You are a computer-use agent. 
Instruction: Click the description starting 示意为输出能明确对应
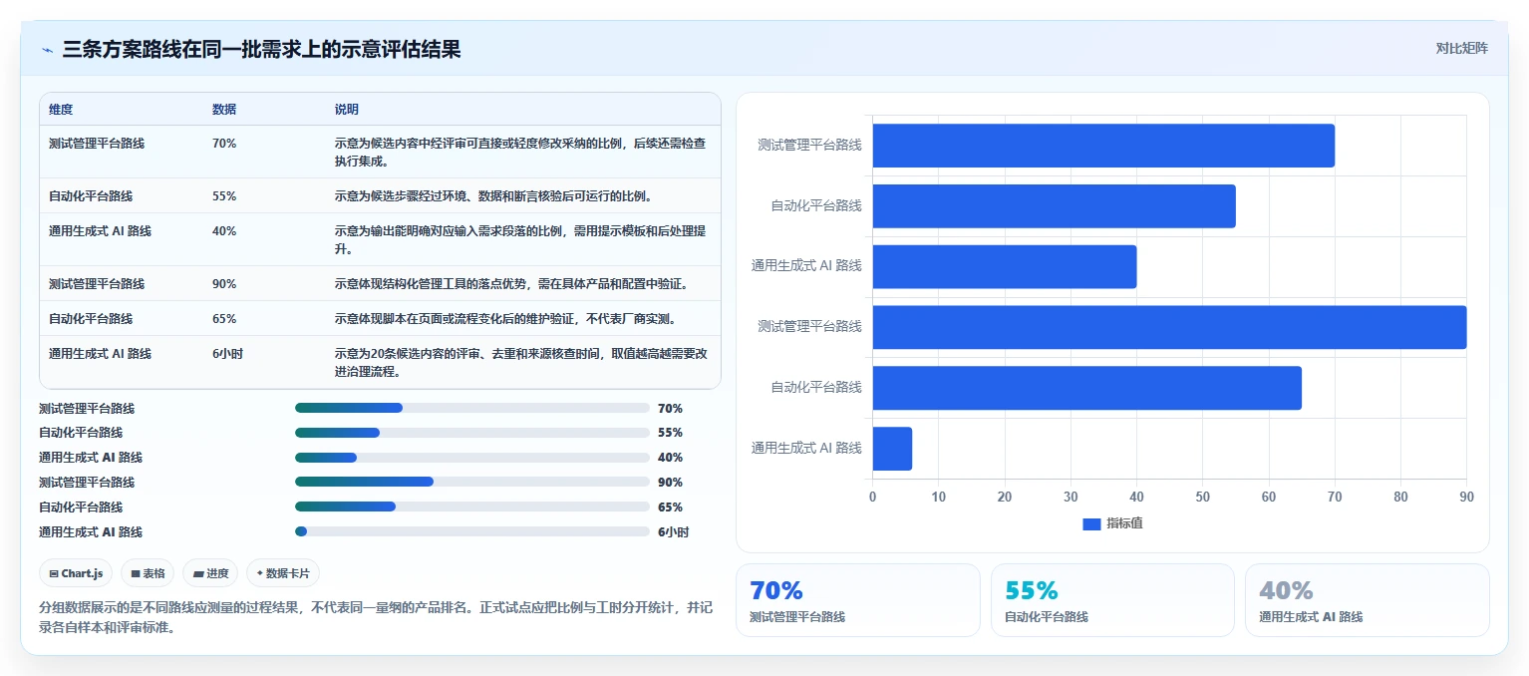[x=520, y=240]
